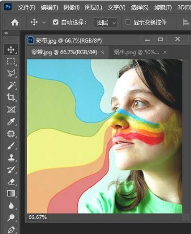
Task: Close the 彩带.jpg document tab
Action: (102, 52)
